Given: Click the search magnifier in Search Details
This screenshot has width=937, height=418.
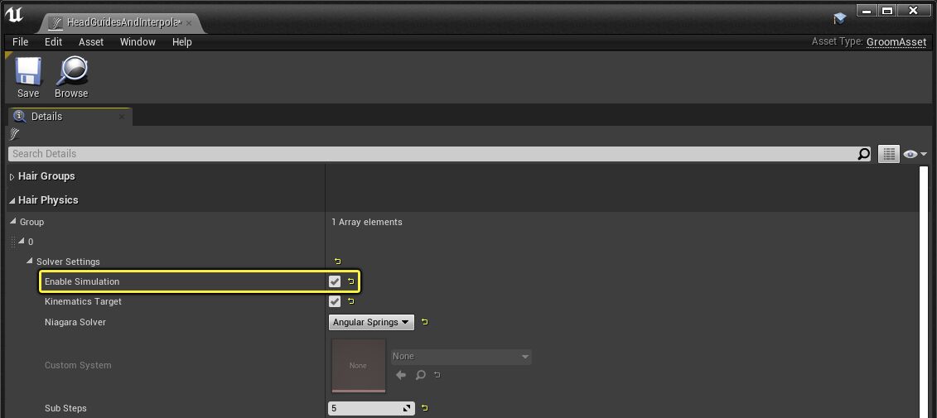Looking at the screenshot, I should pos(863,154).
